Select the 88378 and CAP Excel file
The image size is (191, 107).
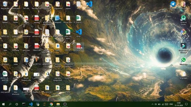[5, 76]
